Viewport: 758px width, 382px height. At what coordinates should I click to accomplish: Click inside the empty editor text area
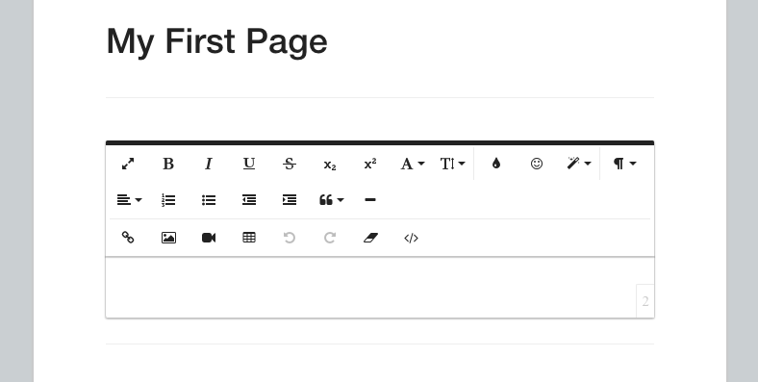click(370, 288)
